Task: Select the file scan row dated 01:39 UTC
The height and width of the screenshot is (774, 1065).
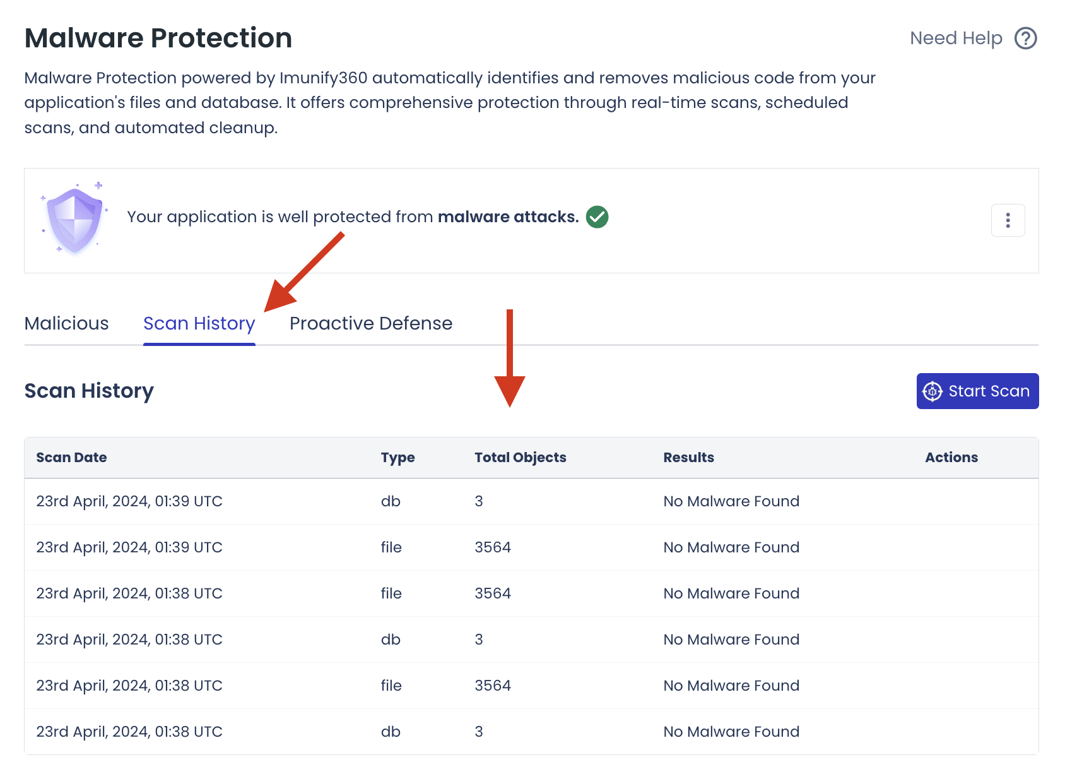Action: click(x=129, y=547)
